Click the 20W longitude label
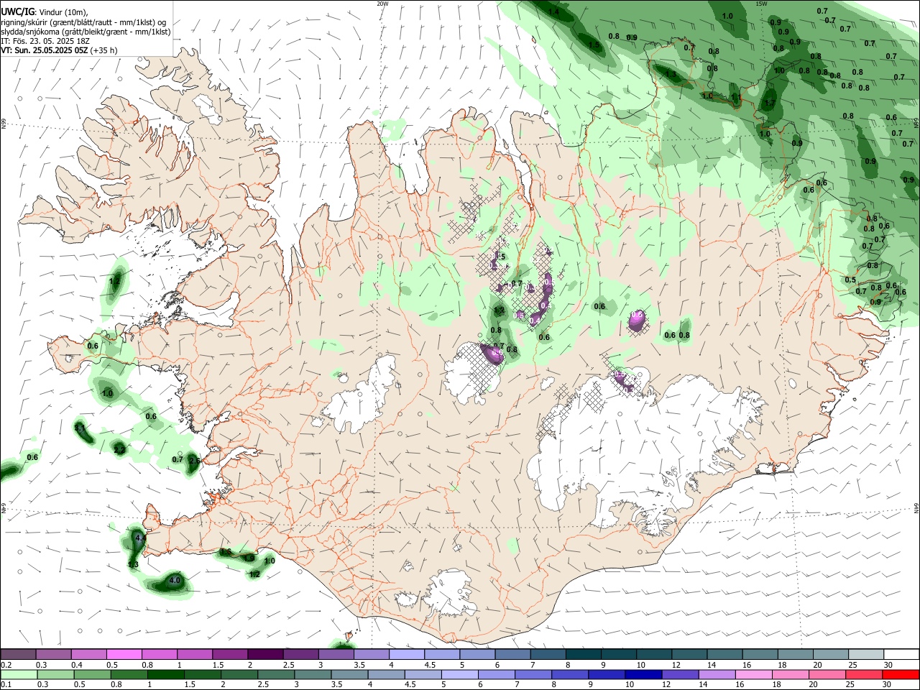920x690 pixels. click(382, 4)
